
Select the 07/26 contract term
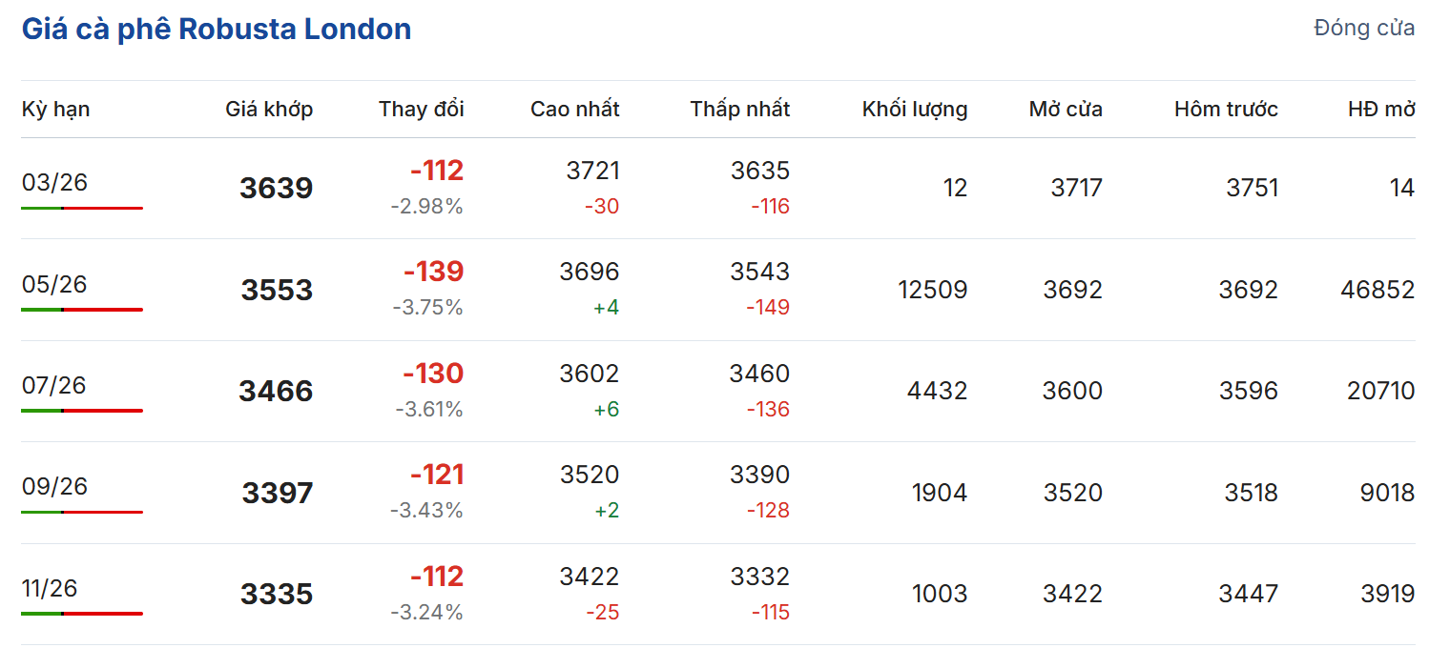tap(54, 385)
